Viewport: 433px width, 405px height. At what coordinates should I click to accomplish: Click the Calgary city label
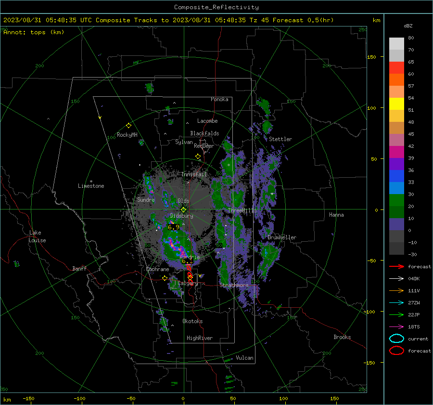pos(188,283)
